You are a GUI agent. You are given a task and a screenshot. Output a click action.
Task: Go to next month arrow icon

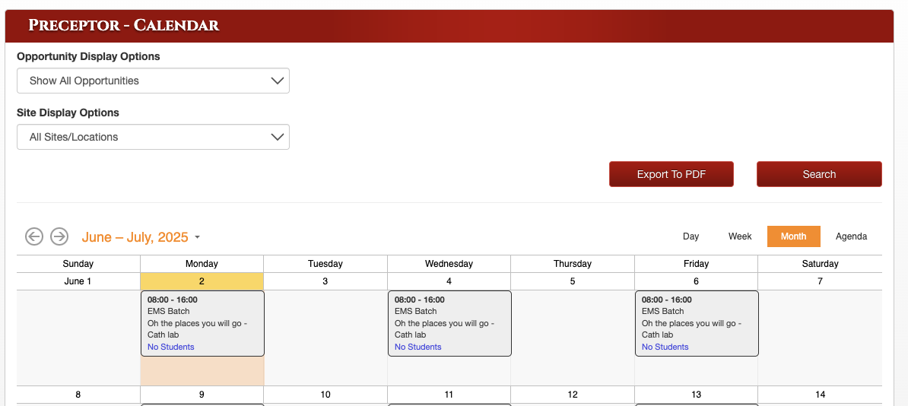(x=59, y=236)
